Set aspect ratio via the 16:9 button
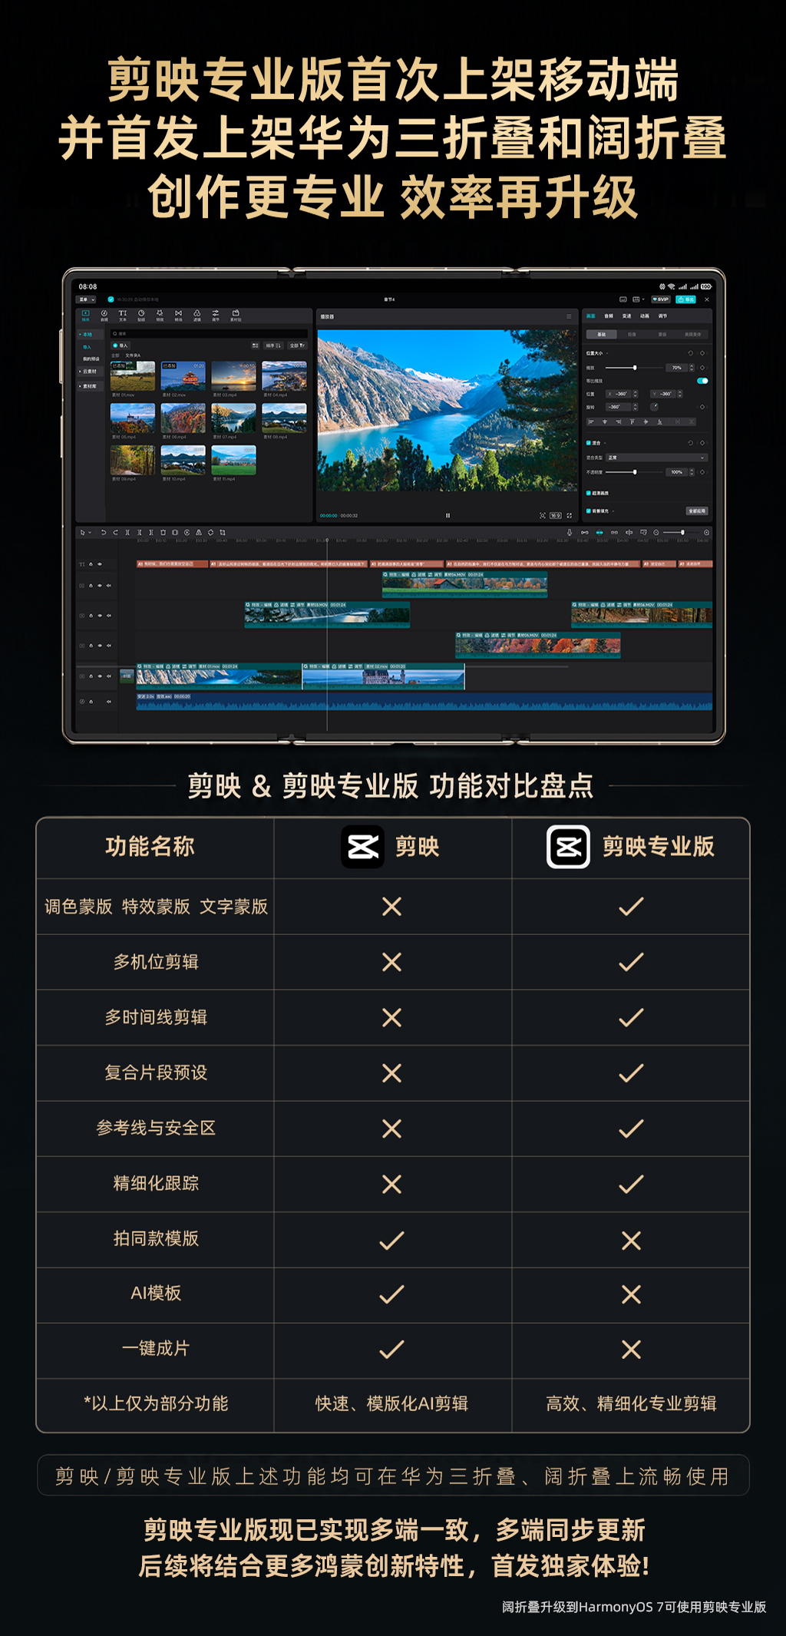This screenshot has width=786, height=1636. [x=556, y=515]
